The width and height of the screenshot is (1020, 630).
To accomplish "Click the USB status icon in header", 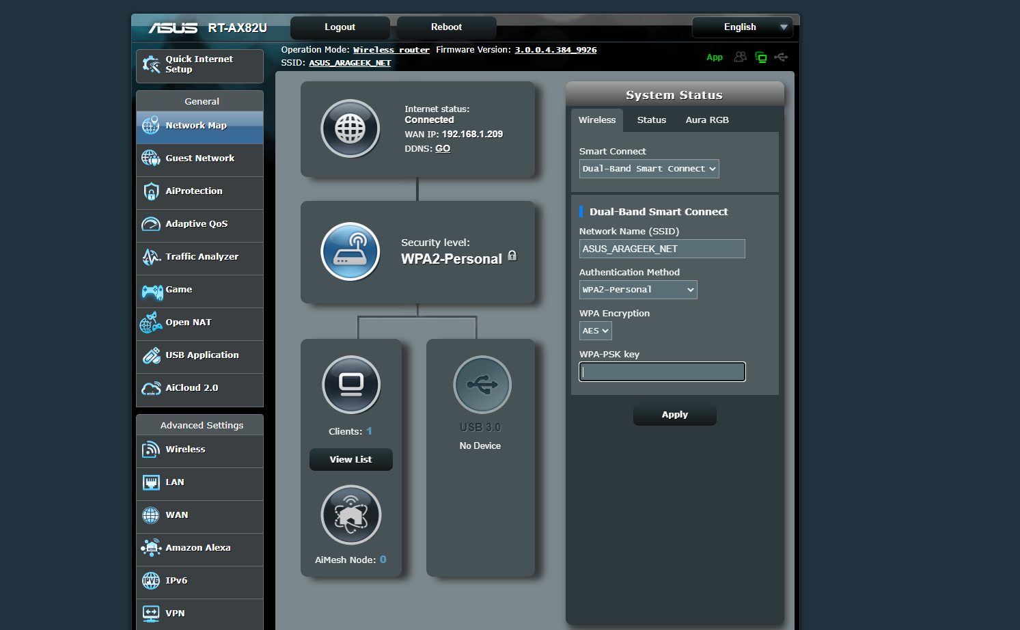I will point(781,57).
